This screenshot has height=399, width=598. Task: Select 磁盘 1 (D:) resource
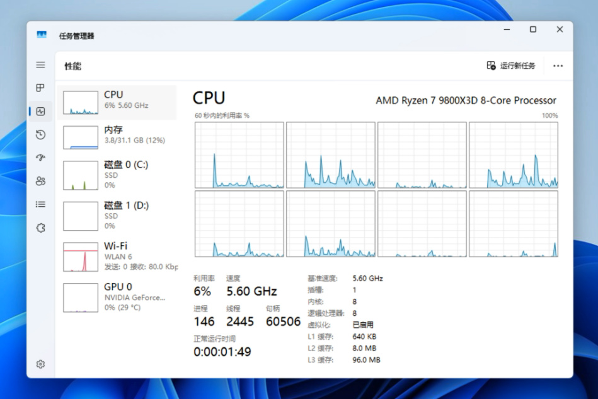pos(117,216)
